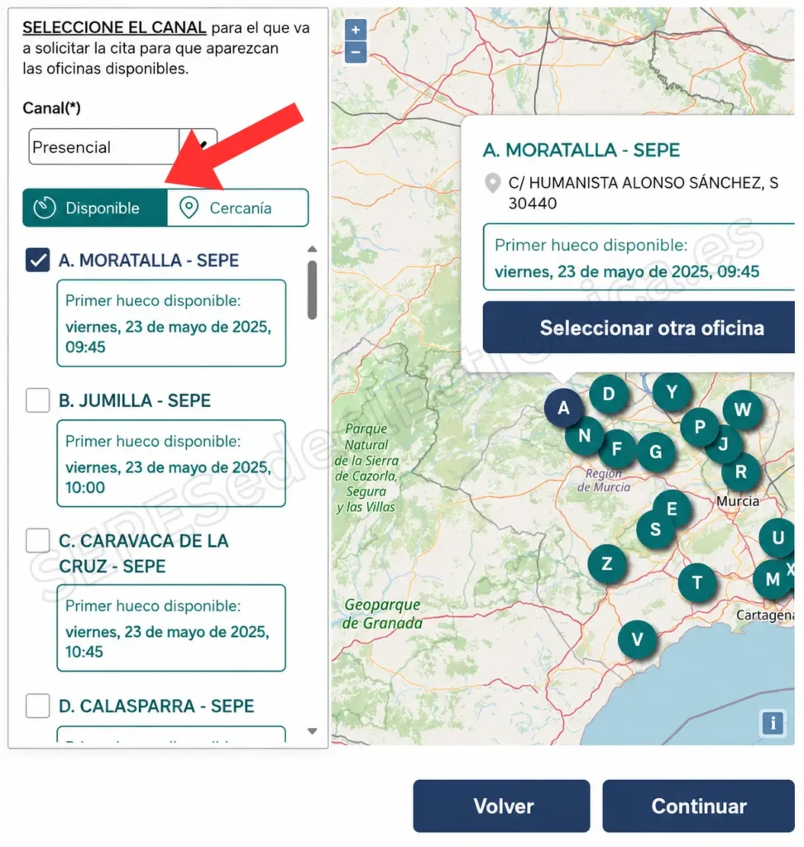Select map marker N
The image size is (804, 847).
(585, 435)
